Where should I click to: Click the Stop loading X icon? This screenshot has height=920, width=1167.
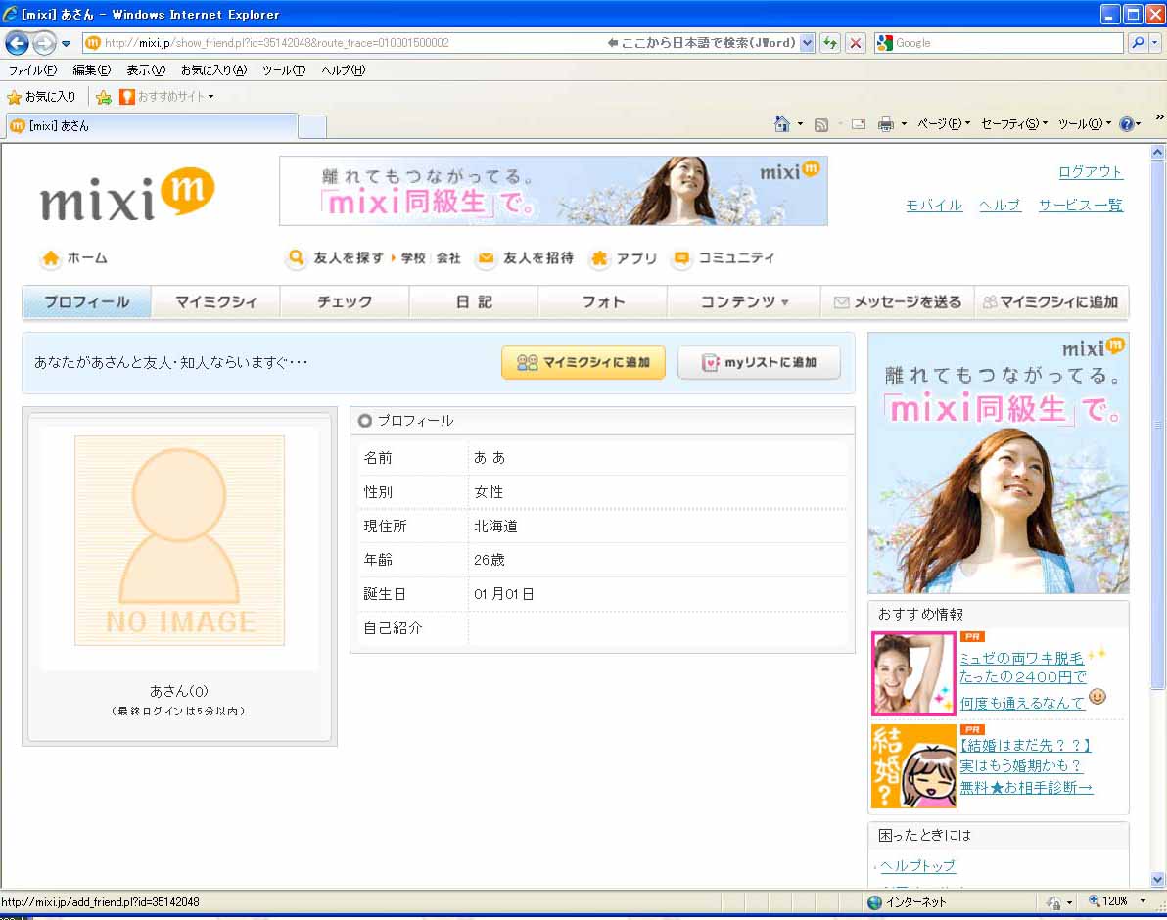(x=856, y=43)
